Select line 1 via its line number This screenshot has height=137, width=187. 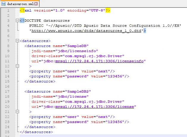pyautogui.click(x=8, y=10)
